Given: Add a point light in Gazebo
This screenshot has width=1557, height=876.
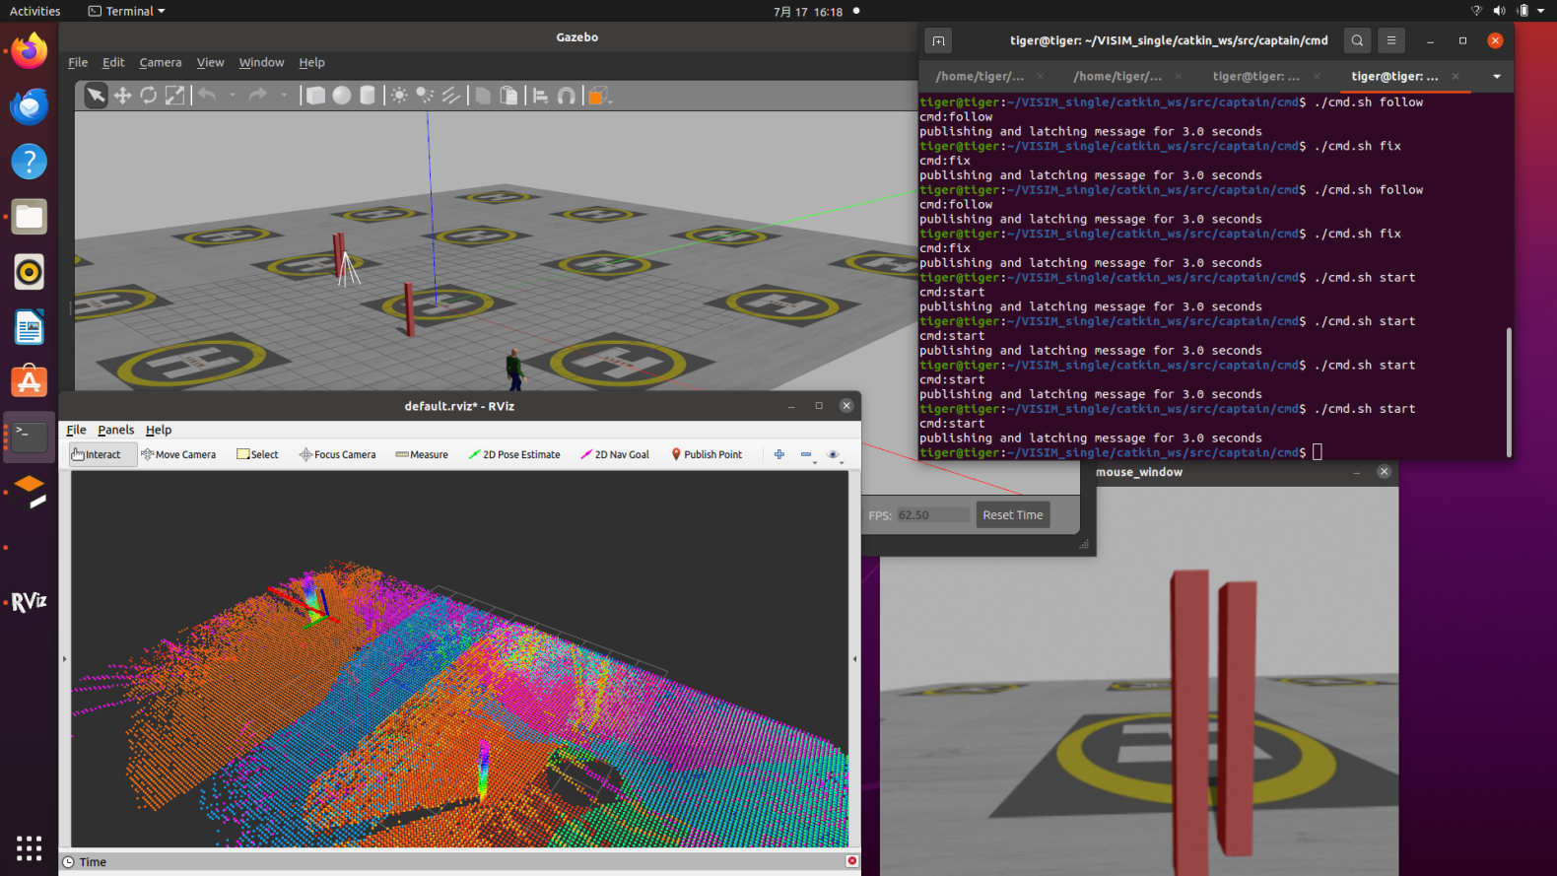Looking at the screenshot, I should pos(399,96).
